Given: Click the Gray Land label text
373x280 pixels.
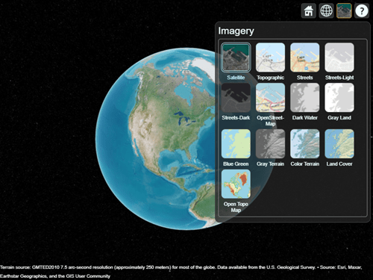Looking at the screenshot, I should (x=339, y=118).
